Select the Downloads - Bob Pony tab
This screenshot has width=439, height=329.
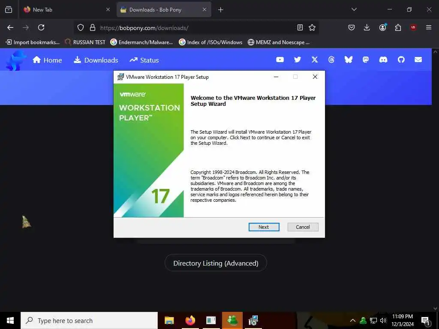164,9
